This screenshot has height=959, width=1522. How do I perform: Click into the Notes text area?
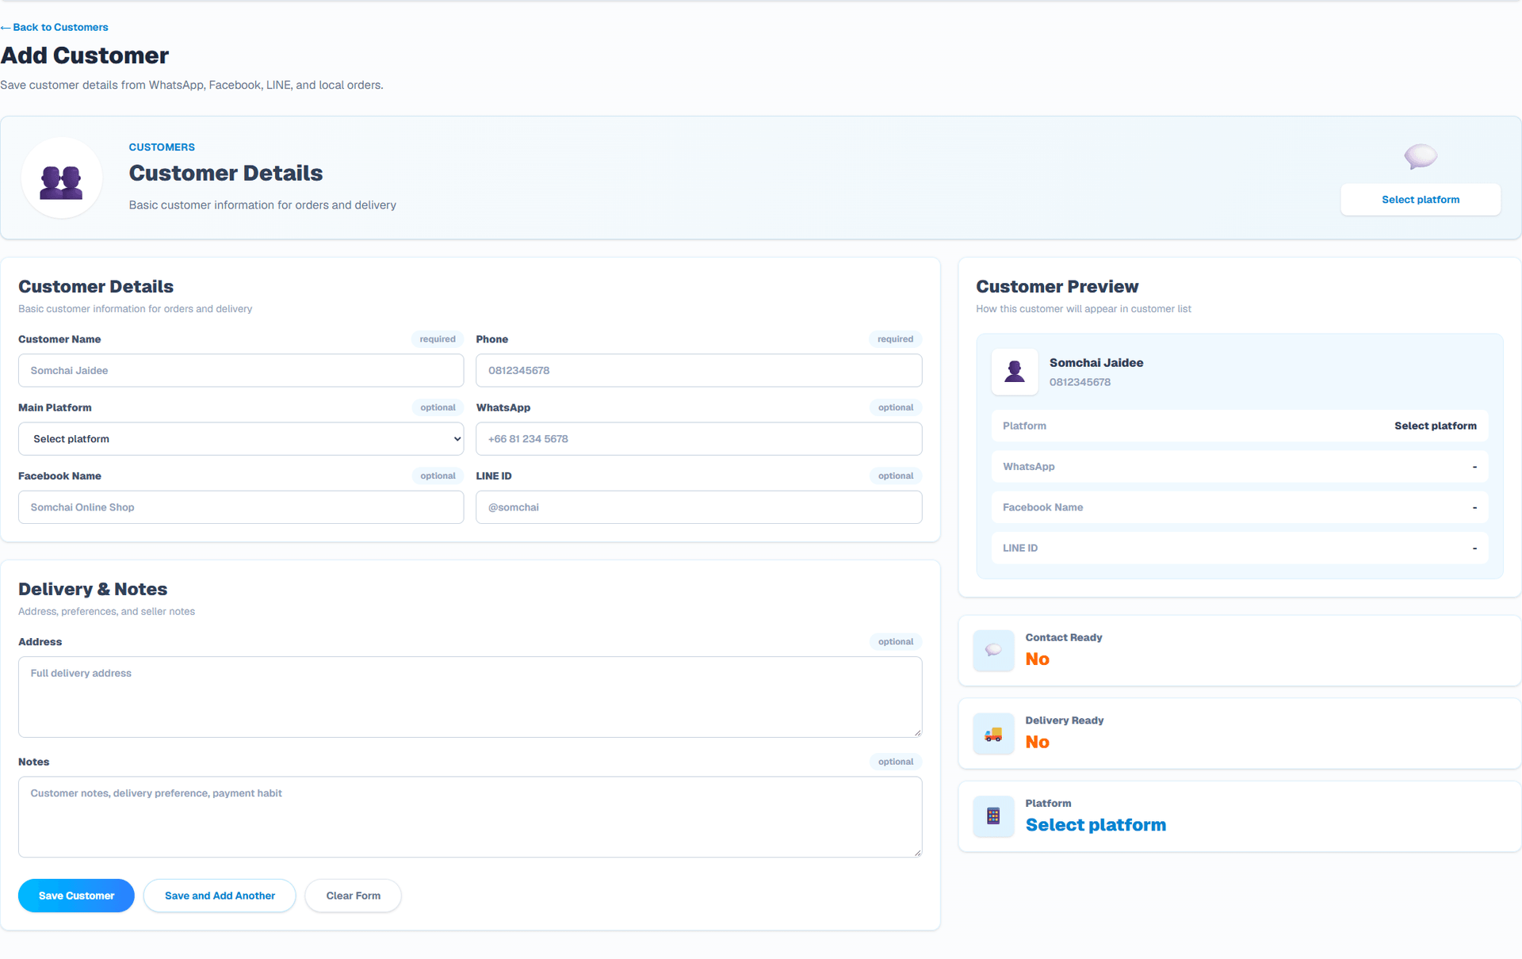(470, 816)
